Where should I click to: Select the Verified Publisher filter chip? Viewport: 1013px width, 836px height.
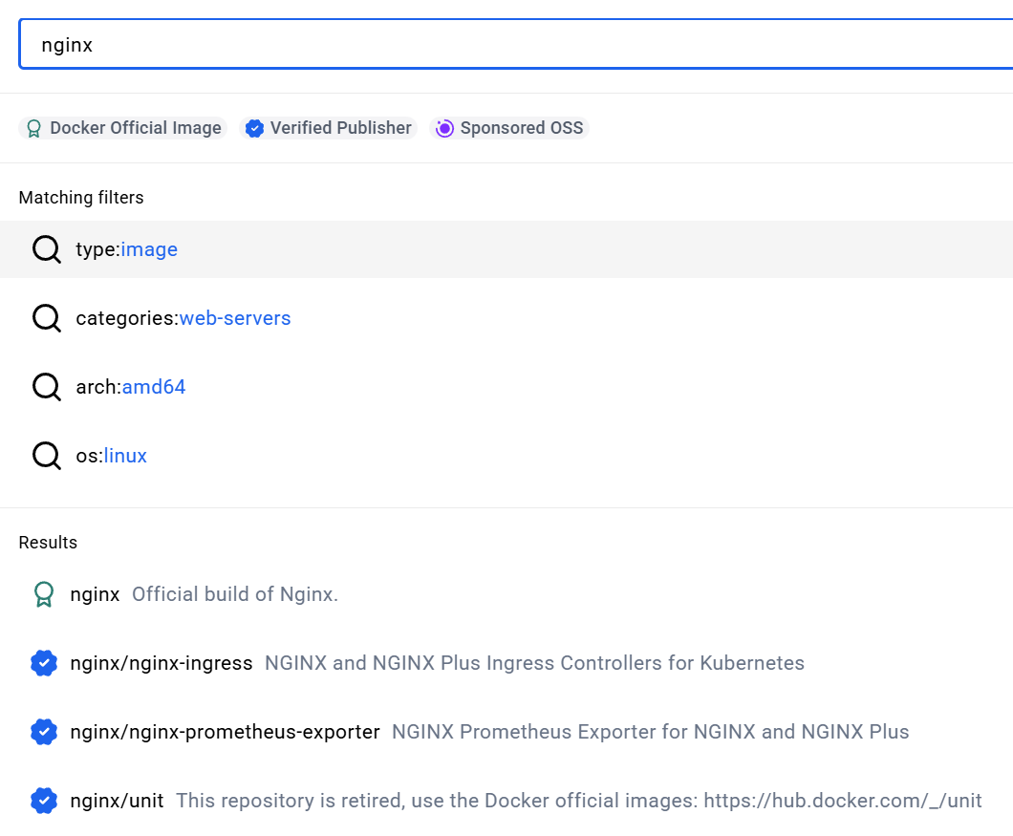click(328, 128)
